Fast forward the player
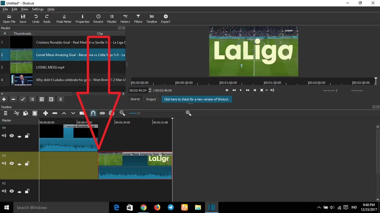The width and height of the screenshot is (380, 213). (248, 90)
